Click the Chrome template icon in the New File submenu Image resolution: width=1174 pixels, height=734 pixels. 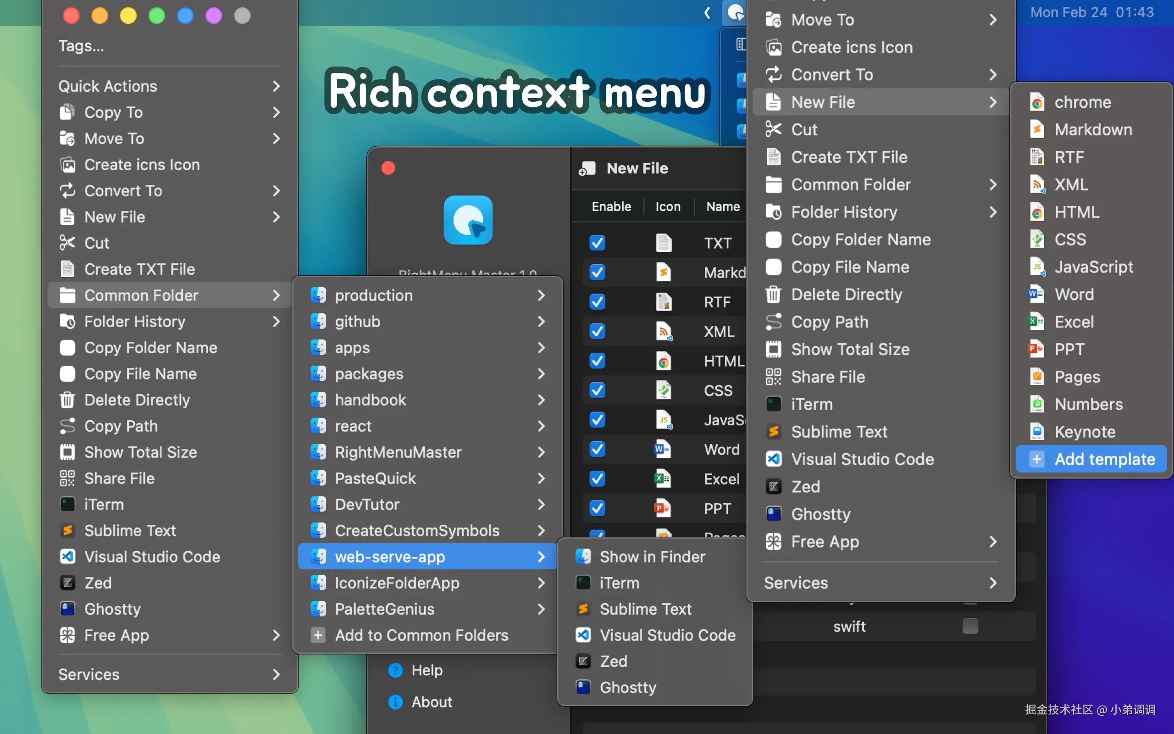click(1037, 102)
